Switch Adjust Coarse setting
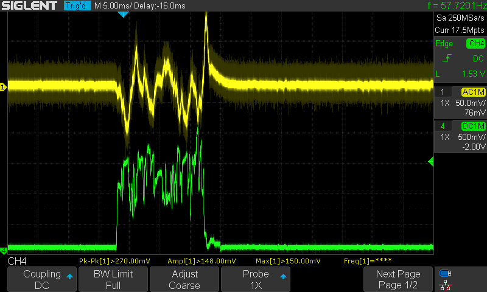This screenshot has width=487, height=292. [x=184, y=279]
